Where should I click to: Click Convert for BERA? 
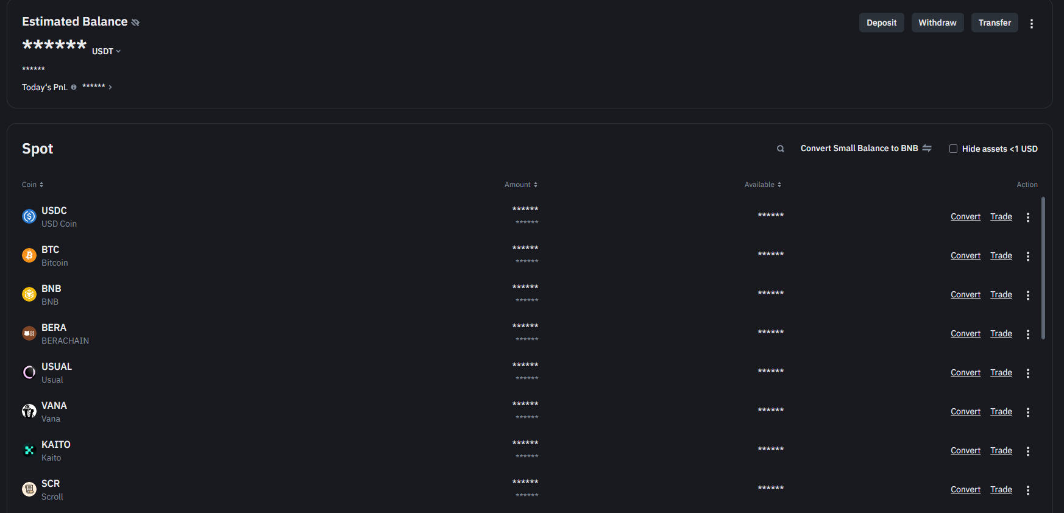[x=965, y=333]
